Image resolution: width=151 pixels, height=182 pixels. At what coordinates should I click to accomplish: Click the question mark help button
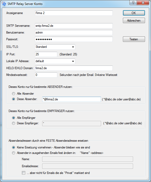(133, 3)
